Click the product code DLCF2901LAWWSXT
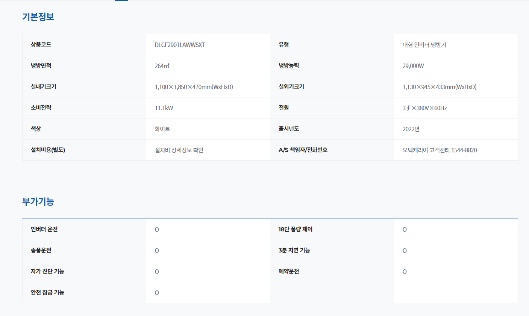Viewport: 529px width, 316px height. point(180,45)
